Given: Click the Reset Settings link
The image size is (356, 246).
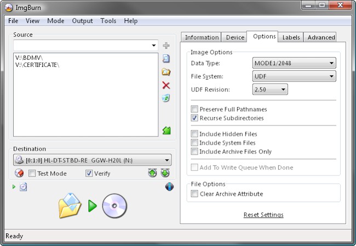Looking at the screenshot, I should [x=263, y=215].
